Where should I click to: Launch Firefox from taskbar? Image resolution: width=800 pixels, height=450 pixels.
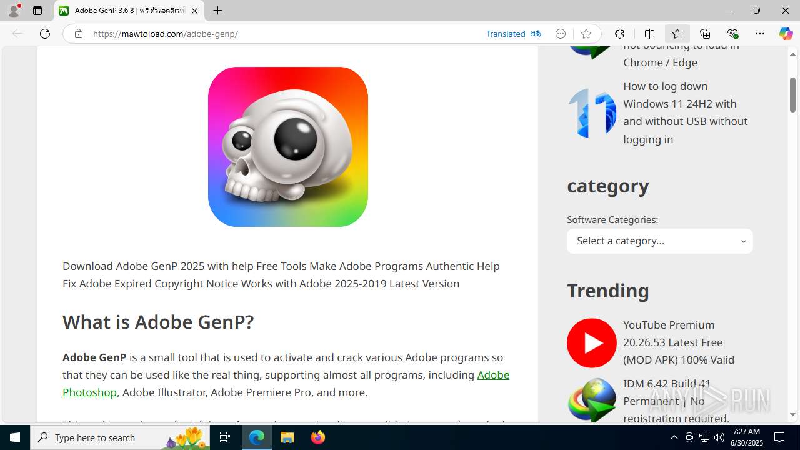coord(318,437)
